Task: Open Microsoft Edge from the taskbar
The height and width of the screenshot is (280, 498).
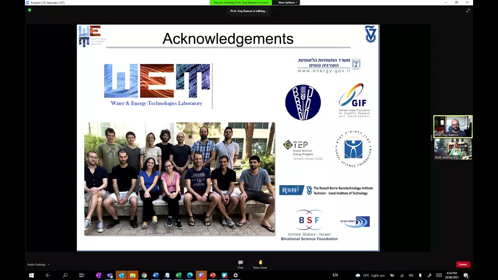Action: (x=190, y=275)
